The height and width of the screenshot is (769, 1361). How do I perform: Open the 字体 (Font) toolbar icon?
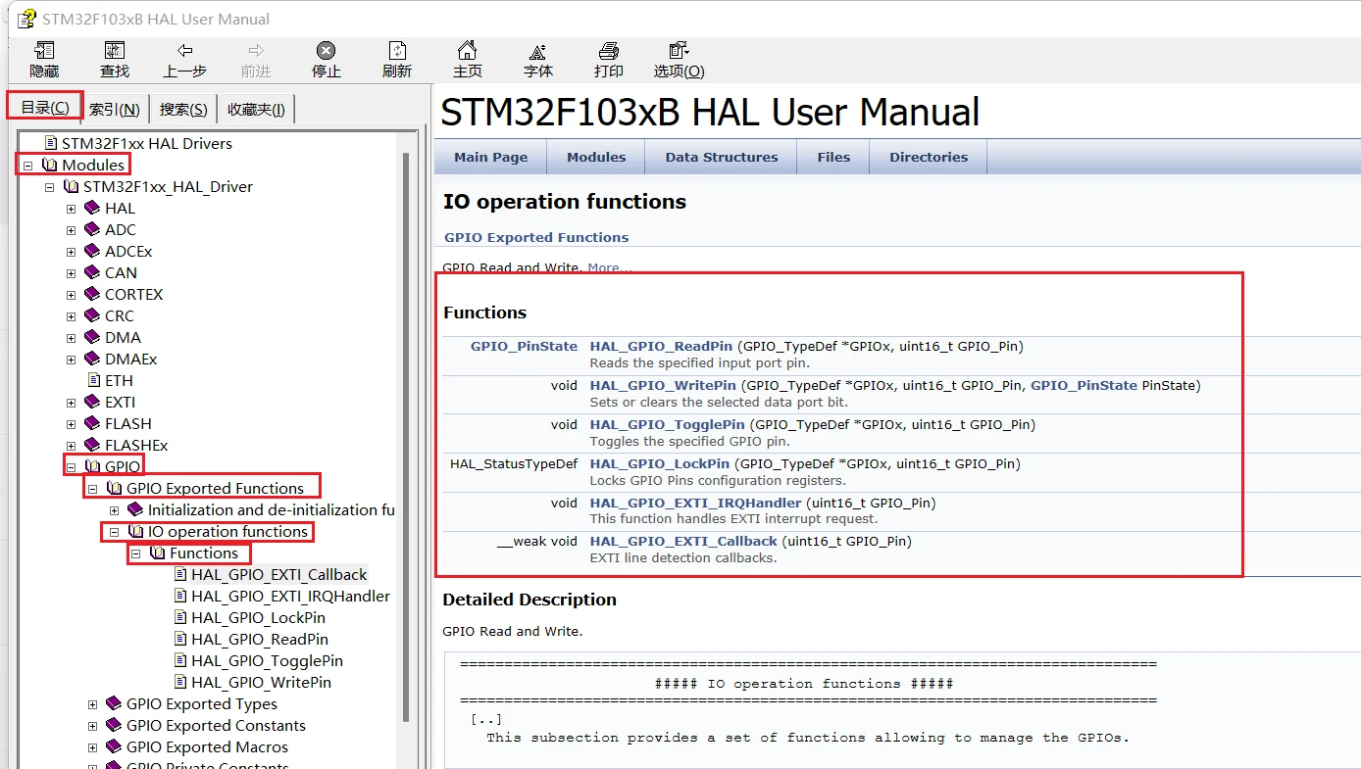[538, 51]
